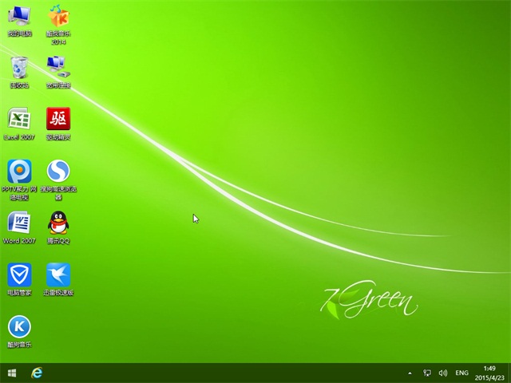Image resolution: width=511 pixels, height=383 pixels.
Task: Click the PPTV network TV shortcut
Action: click(x=19, y=171)
